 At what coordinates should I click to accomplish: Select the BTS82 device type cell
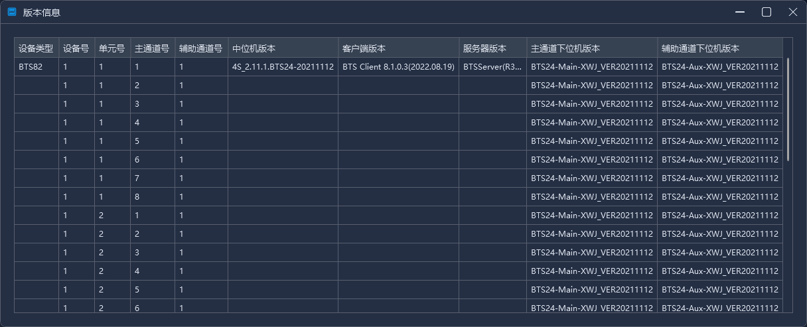coord(37,67)
